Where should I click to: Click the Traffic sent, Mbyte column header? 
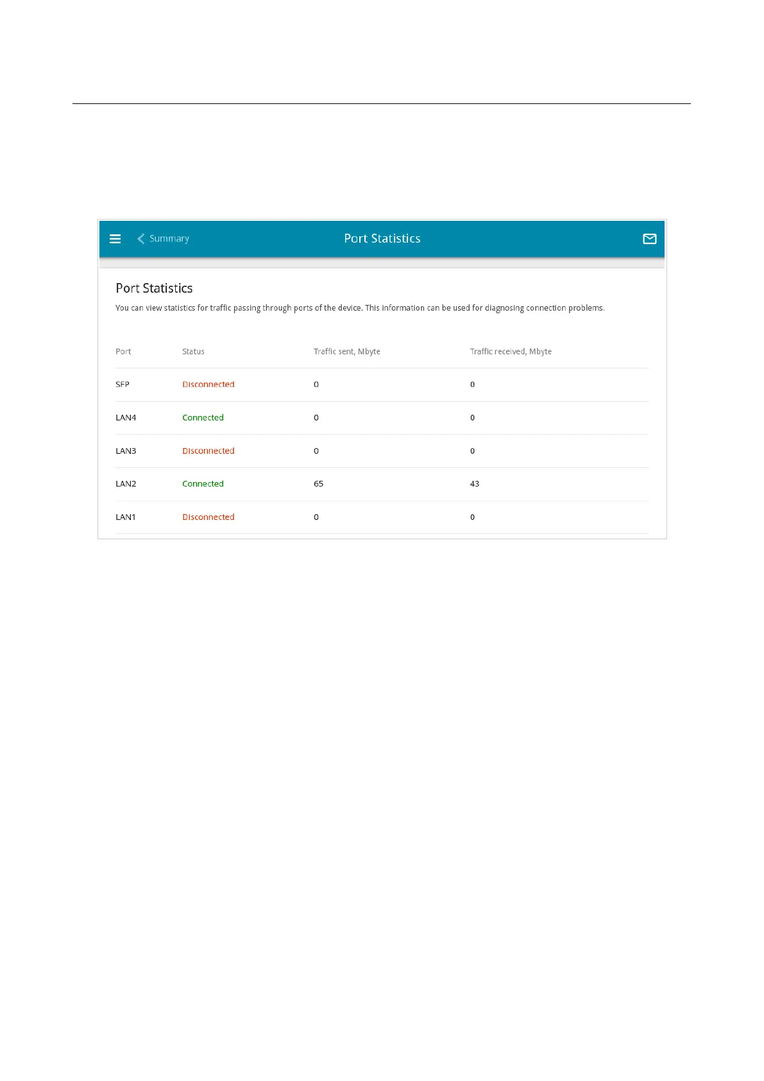click(x=347, y=352)
